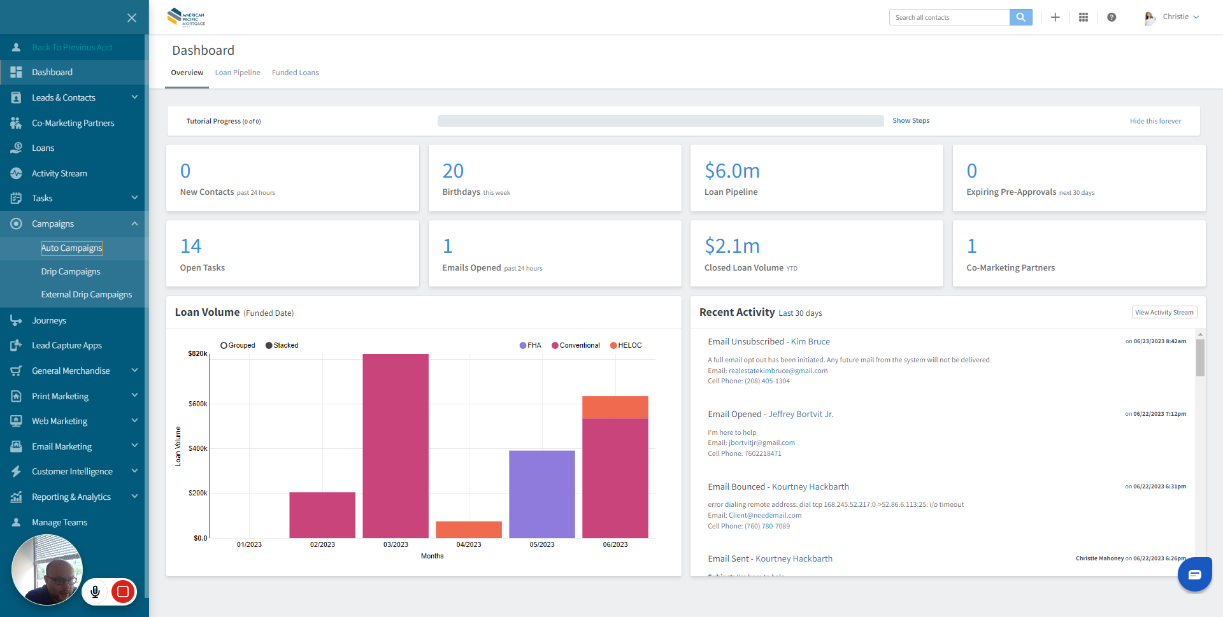Stop recording with red stop button

pyautogui.click(x=123, y=592)
